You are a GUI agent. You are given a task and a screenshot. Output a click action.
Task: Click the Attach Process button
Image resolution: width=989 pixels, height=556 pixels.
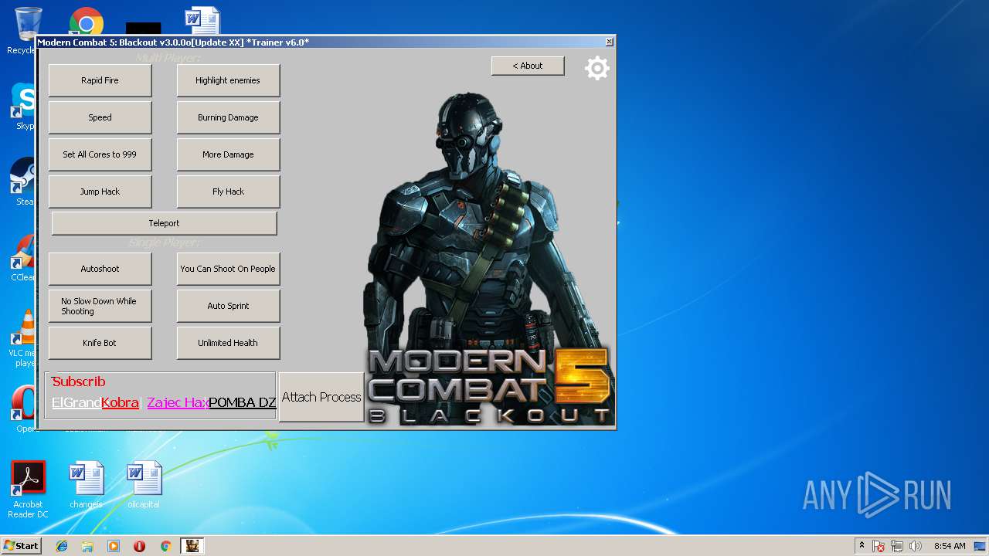click(321, 397)
